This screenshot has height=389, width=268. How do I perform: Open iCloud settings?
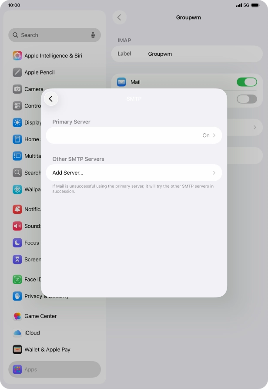[32, 333]
